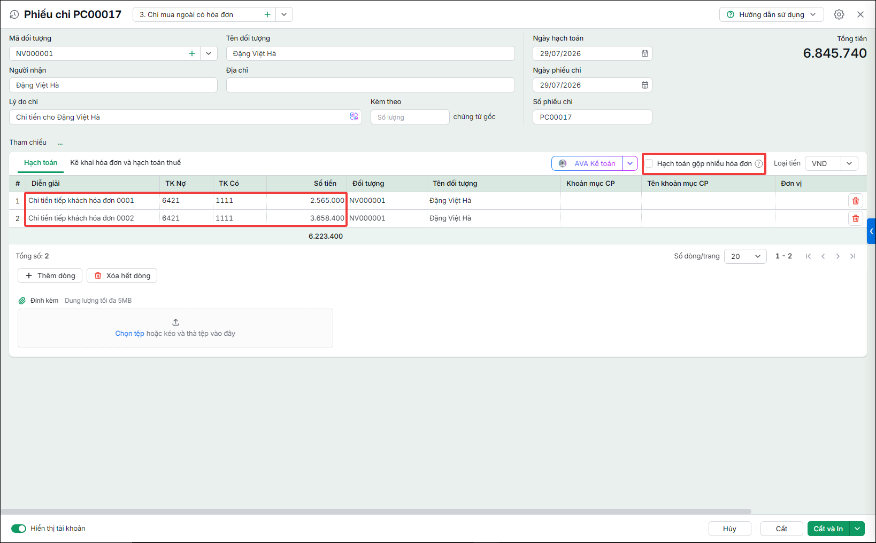Viewport: 876px width, 543px height.
Task: Open calendar for Ngày hạch toán
Action: click(645, 53)
